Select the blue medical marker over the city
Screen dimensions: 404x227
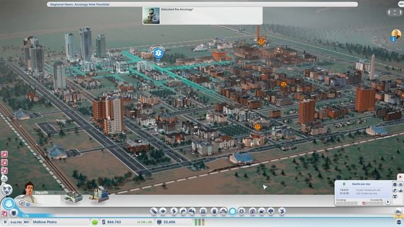(158, 53)
